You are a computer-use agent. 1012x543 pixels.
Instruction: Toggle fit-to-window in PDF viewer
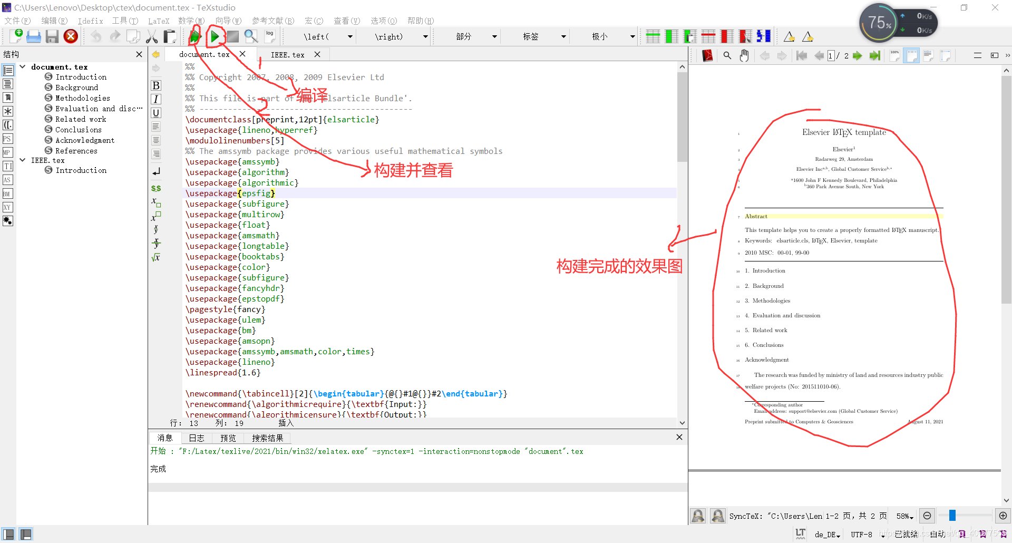point(946,55)
